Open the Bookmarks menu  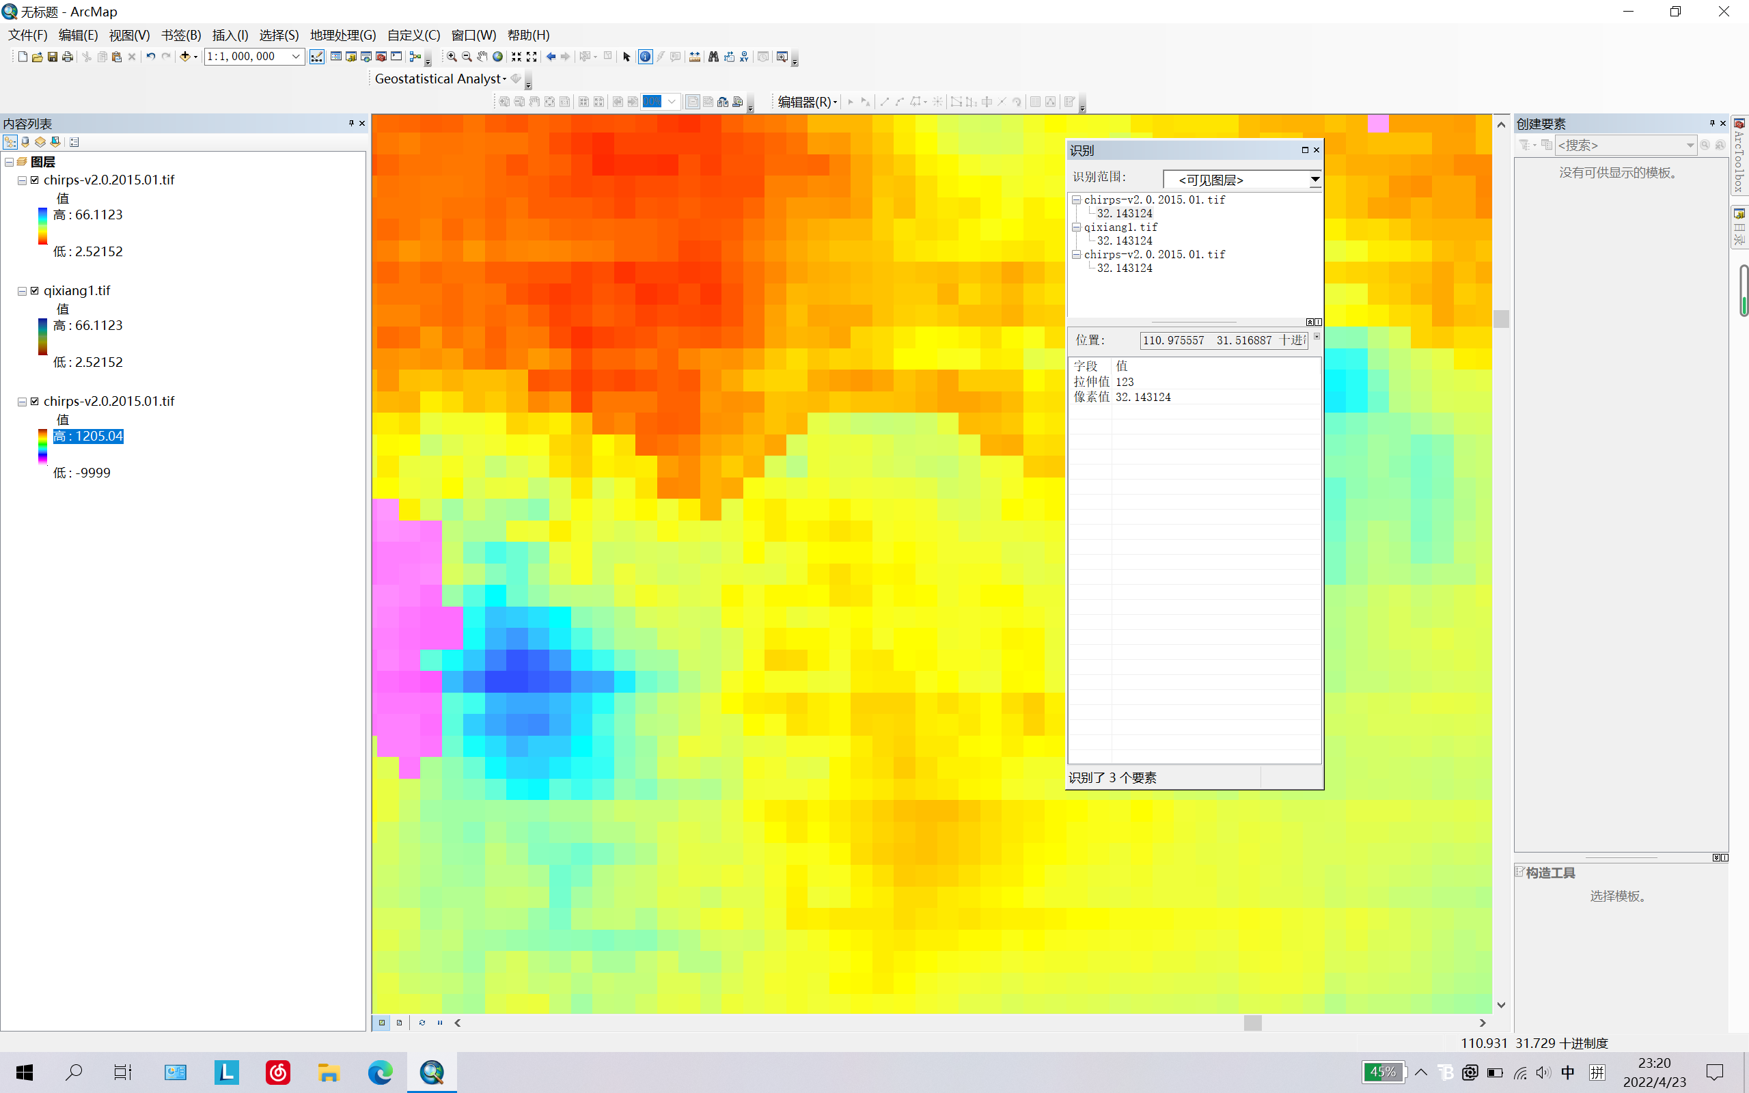point(180,35)
